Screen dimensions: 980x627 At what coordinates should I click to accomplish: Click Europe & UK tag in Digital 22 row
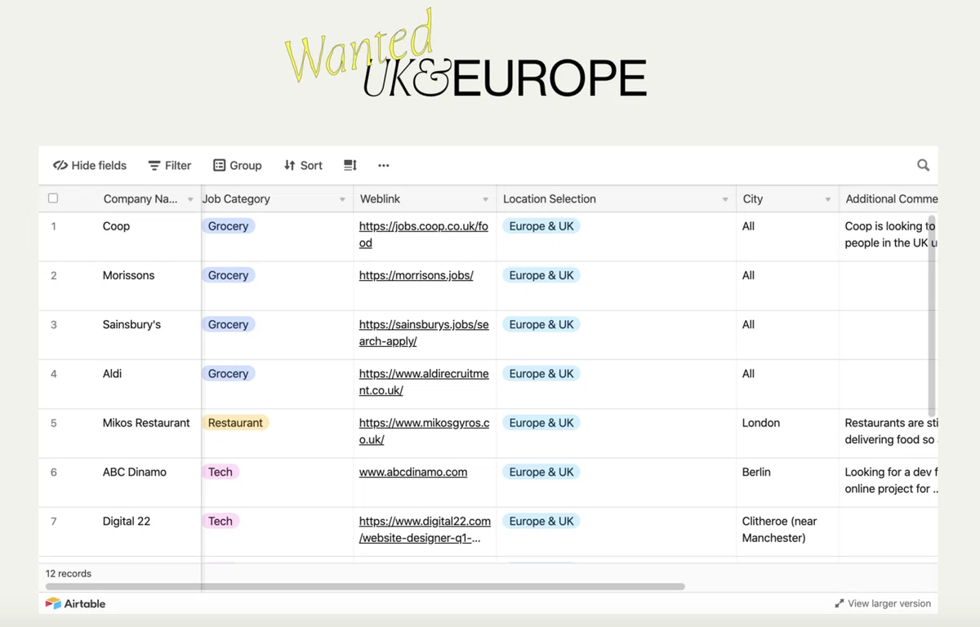pos(541,521)
